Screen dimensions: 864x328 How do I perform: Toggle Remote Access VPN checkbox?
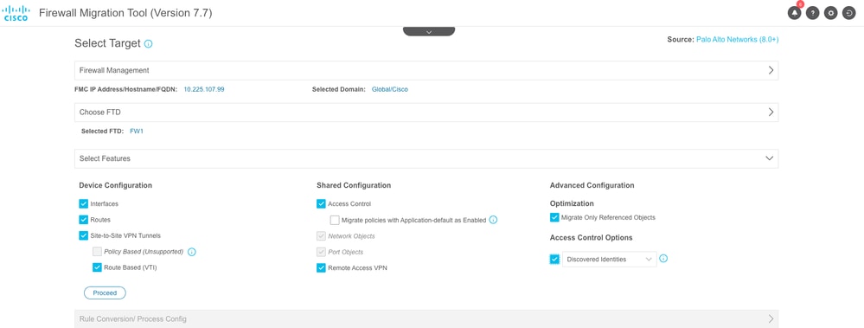(321, 268)
